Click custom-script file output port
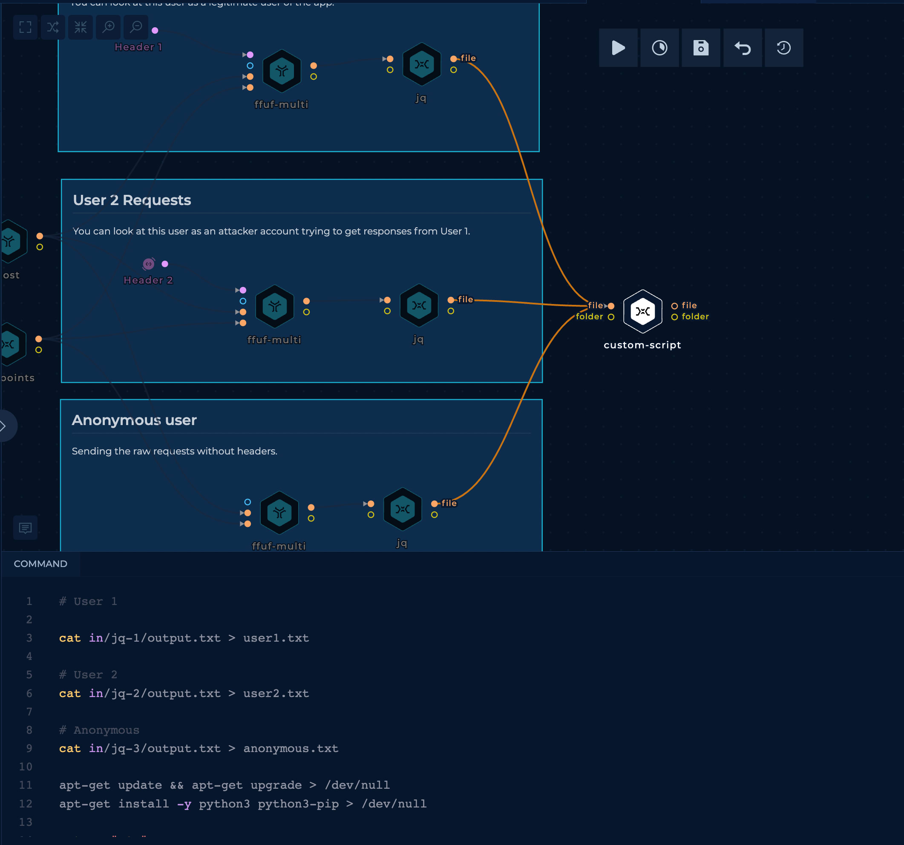The image size is (904, 845). click(674, 306)
